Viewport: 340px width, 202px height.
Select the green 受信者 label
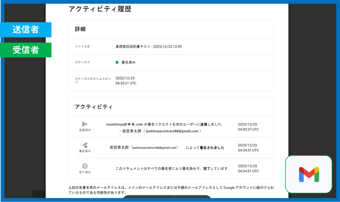click(26, 50)
